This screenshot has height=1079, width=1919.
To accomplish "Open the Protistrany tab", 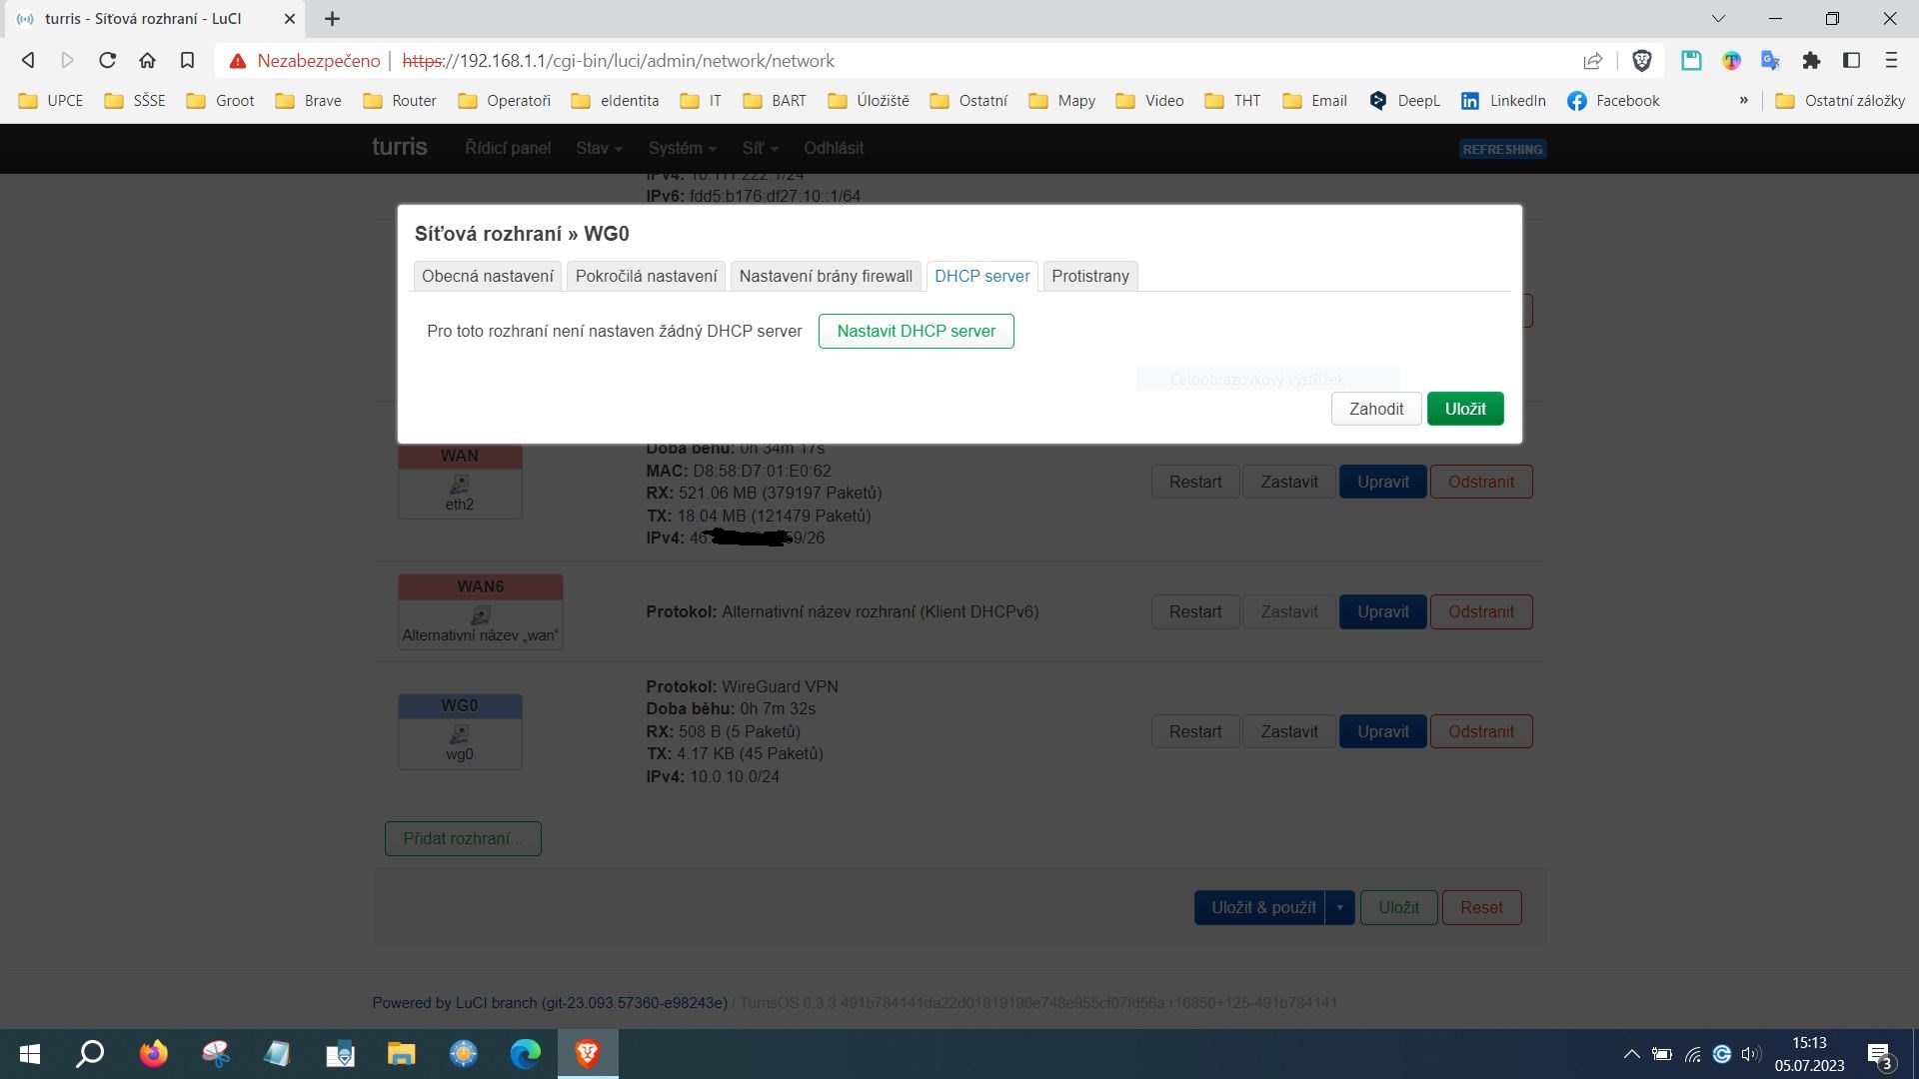I will tap(1089, 276).
